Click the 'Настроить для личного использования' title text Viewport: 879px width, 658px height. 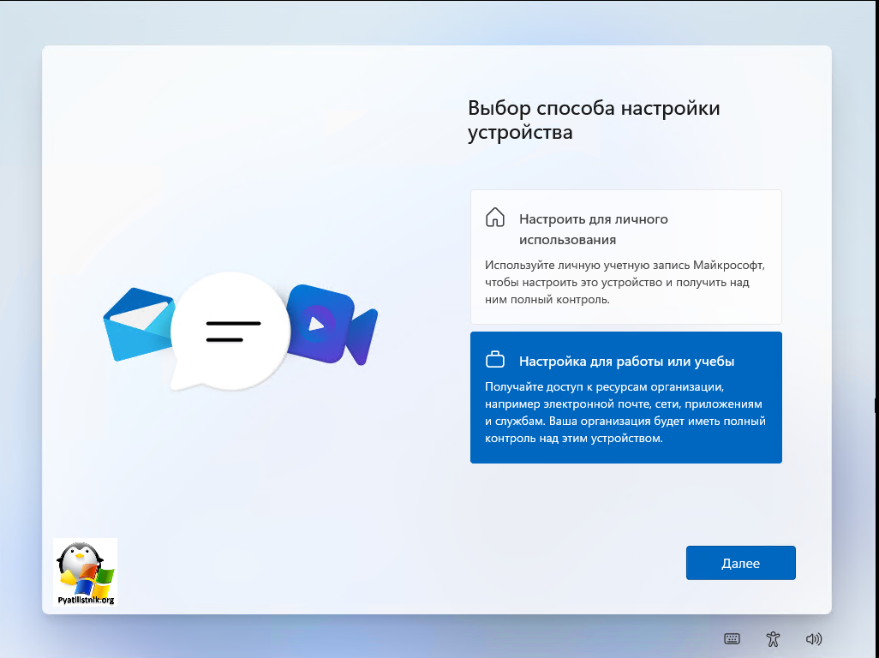pos(593,229)
